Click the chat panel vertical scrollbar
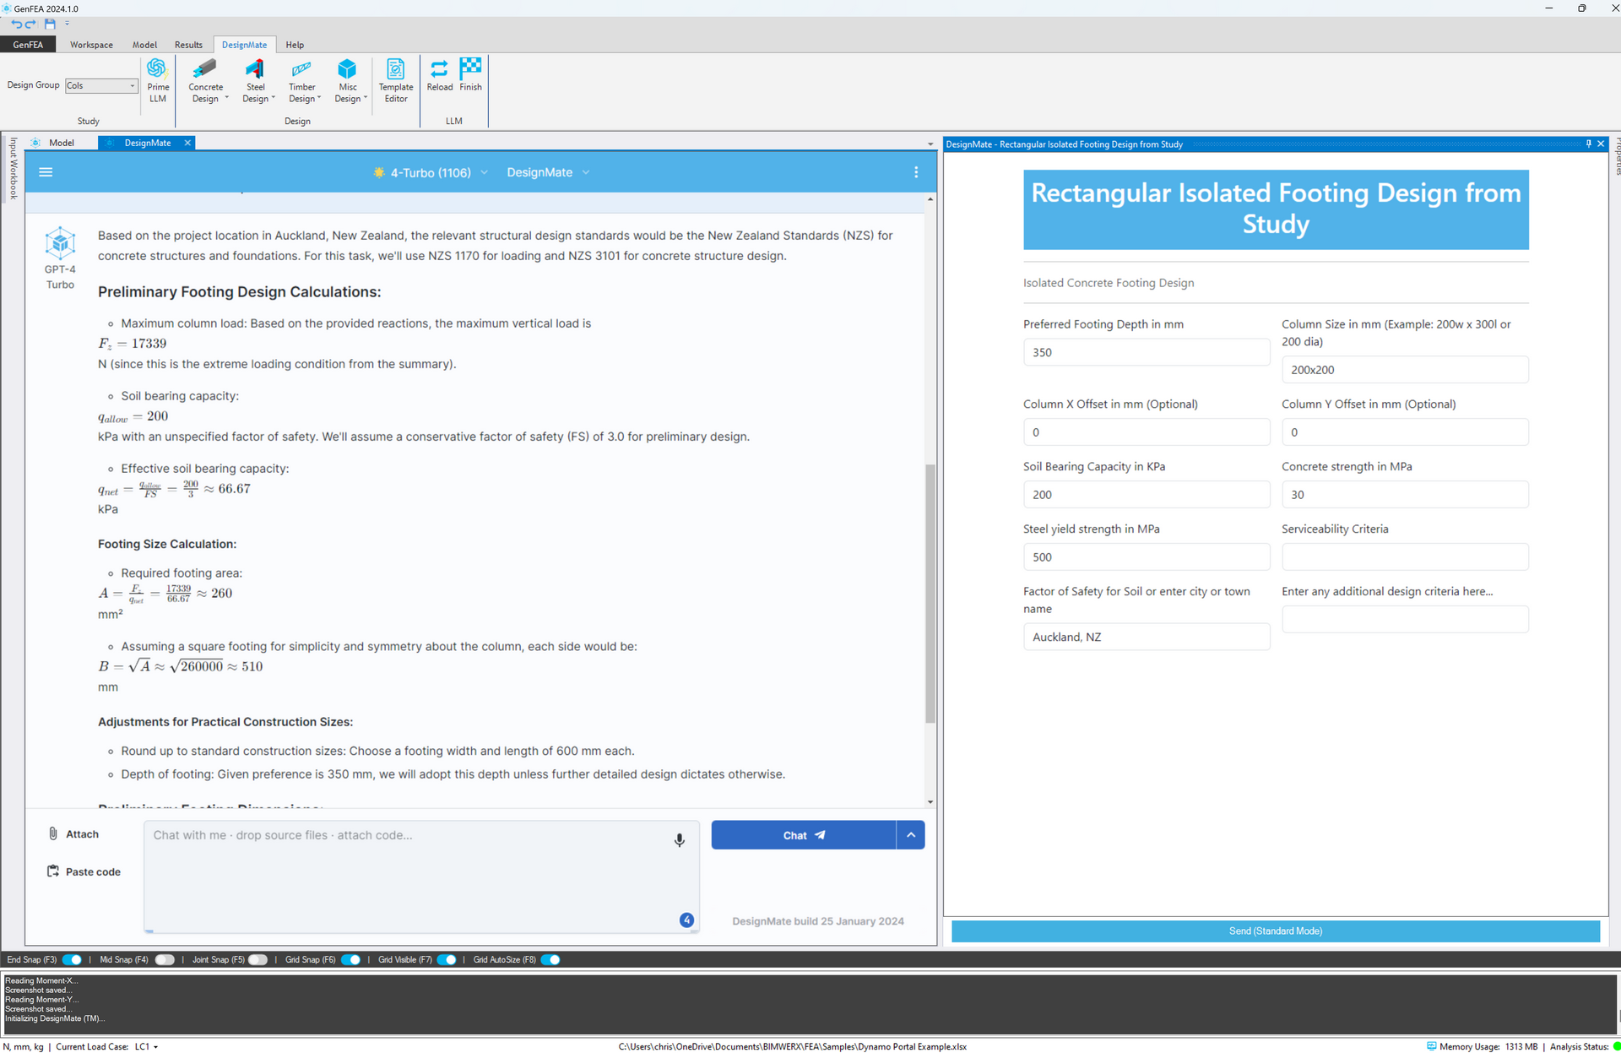This screenshot has height=1053, width=1621. tap(930, 591)
